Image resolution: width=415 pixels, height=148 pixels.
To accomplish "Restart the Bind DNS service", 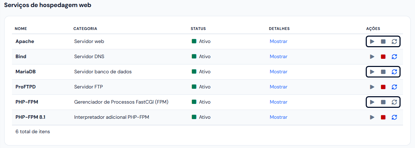I will point(394,57).
